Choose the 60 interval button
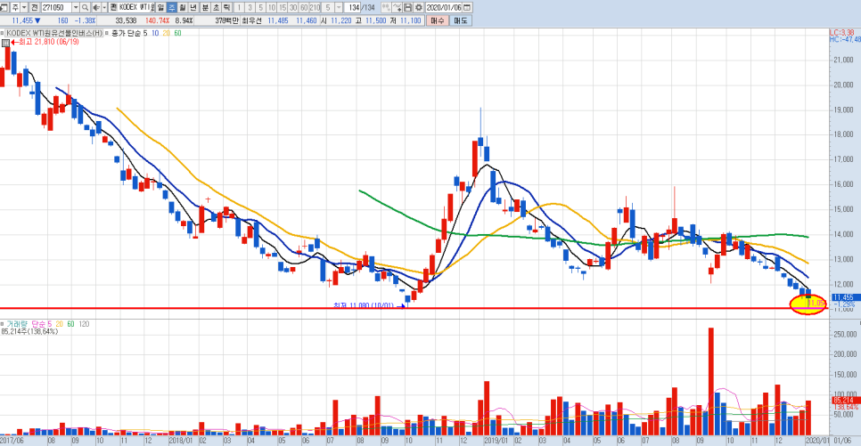861x446 pixels. click(304, 8)
